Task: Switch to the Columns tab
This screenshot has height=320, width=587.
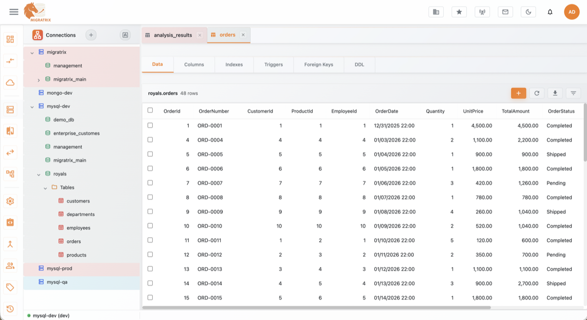Action: [x=194, y=64]
